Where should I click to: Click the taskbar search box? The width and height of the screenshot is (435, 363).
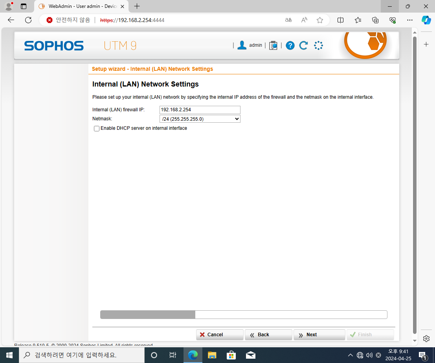[82, 355]
